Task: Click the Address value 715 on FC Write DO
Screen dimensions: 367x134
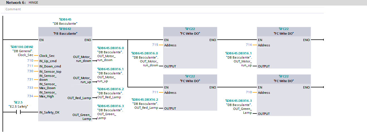Action: (x=155, y=45)
